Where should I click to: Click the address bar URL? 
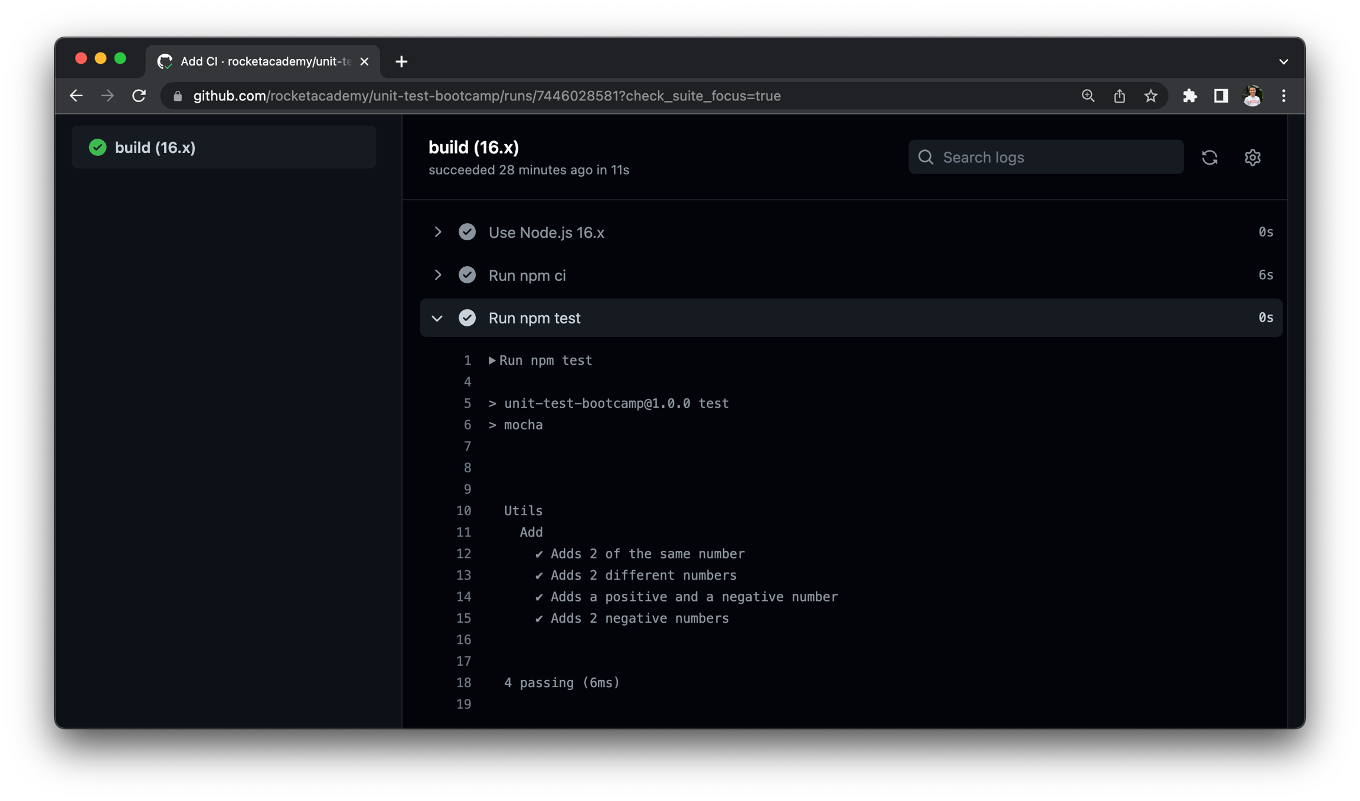(x=486, y=96)
